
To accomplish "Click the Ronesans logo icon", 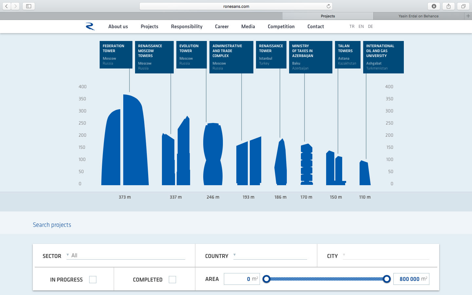I will click(x=90, y=27).
